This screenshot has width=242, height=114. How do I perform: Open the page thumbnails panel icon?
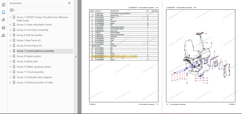(x=3, y=5)
